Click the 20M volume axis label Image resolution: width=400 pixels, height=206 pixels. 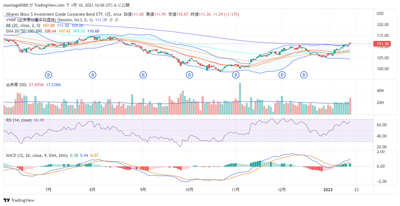coord(380,103)
